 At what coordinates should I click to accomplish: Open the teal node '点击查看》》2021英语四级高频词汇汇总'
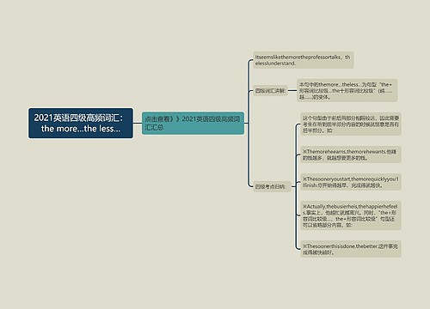193,123
